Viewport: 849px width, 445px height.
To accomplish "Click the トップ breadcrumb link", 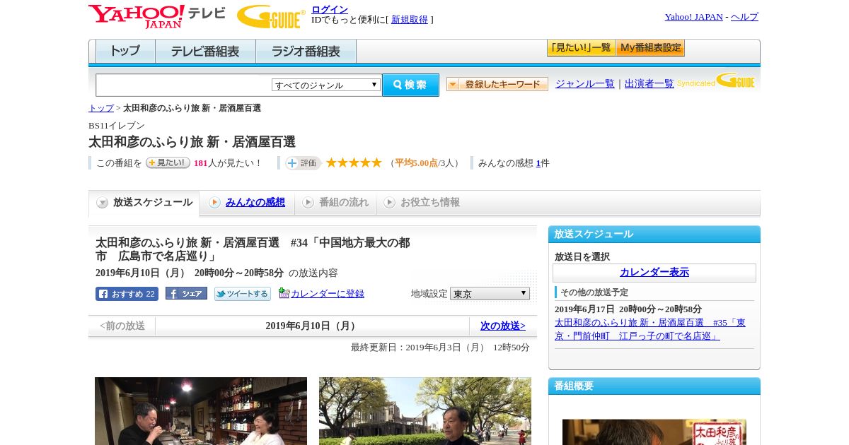I will (x=101, y=108).
